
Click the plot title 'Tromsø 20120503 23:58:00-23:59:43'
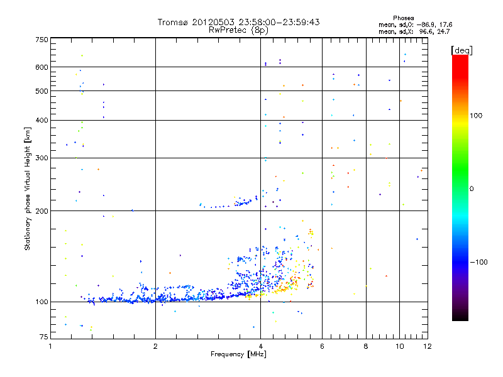[x=238, y=22]
